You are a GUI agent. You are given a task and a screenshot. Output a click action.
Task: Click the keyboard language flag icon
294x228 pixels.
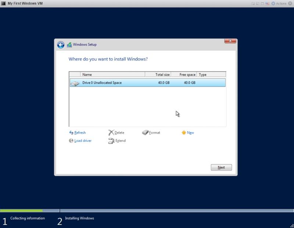click(x=267, y=4)
